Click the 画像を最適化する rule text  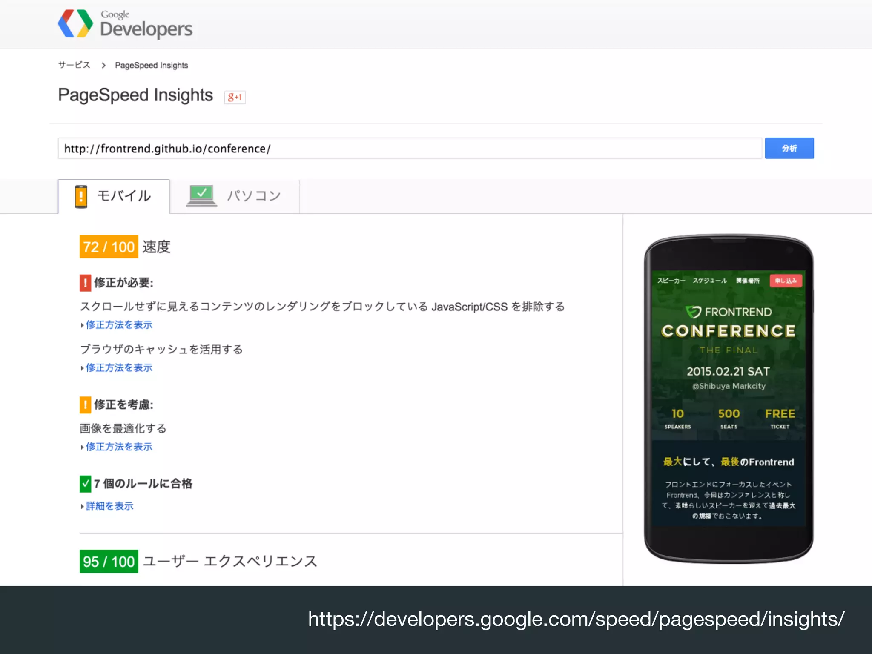click(x=123, y=428)
